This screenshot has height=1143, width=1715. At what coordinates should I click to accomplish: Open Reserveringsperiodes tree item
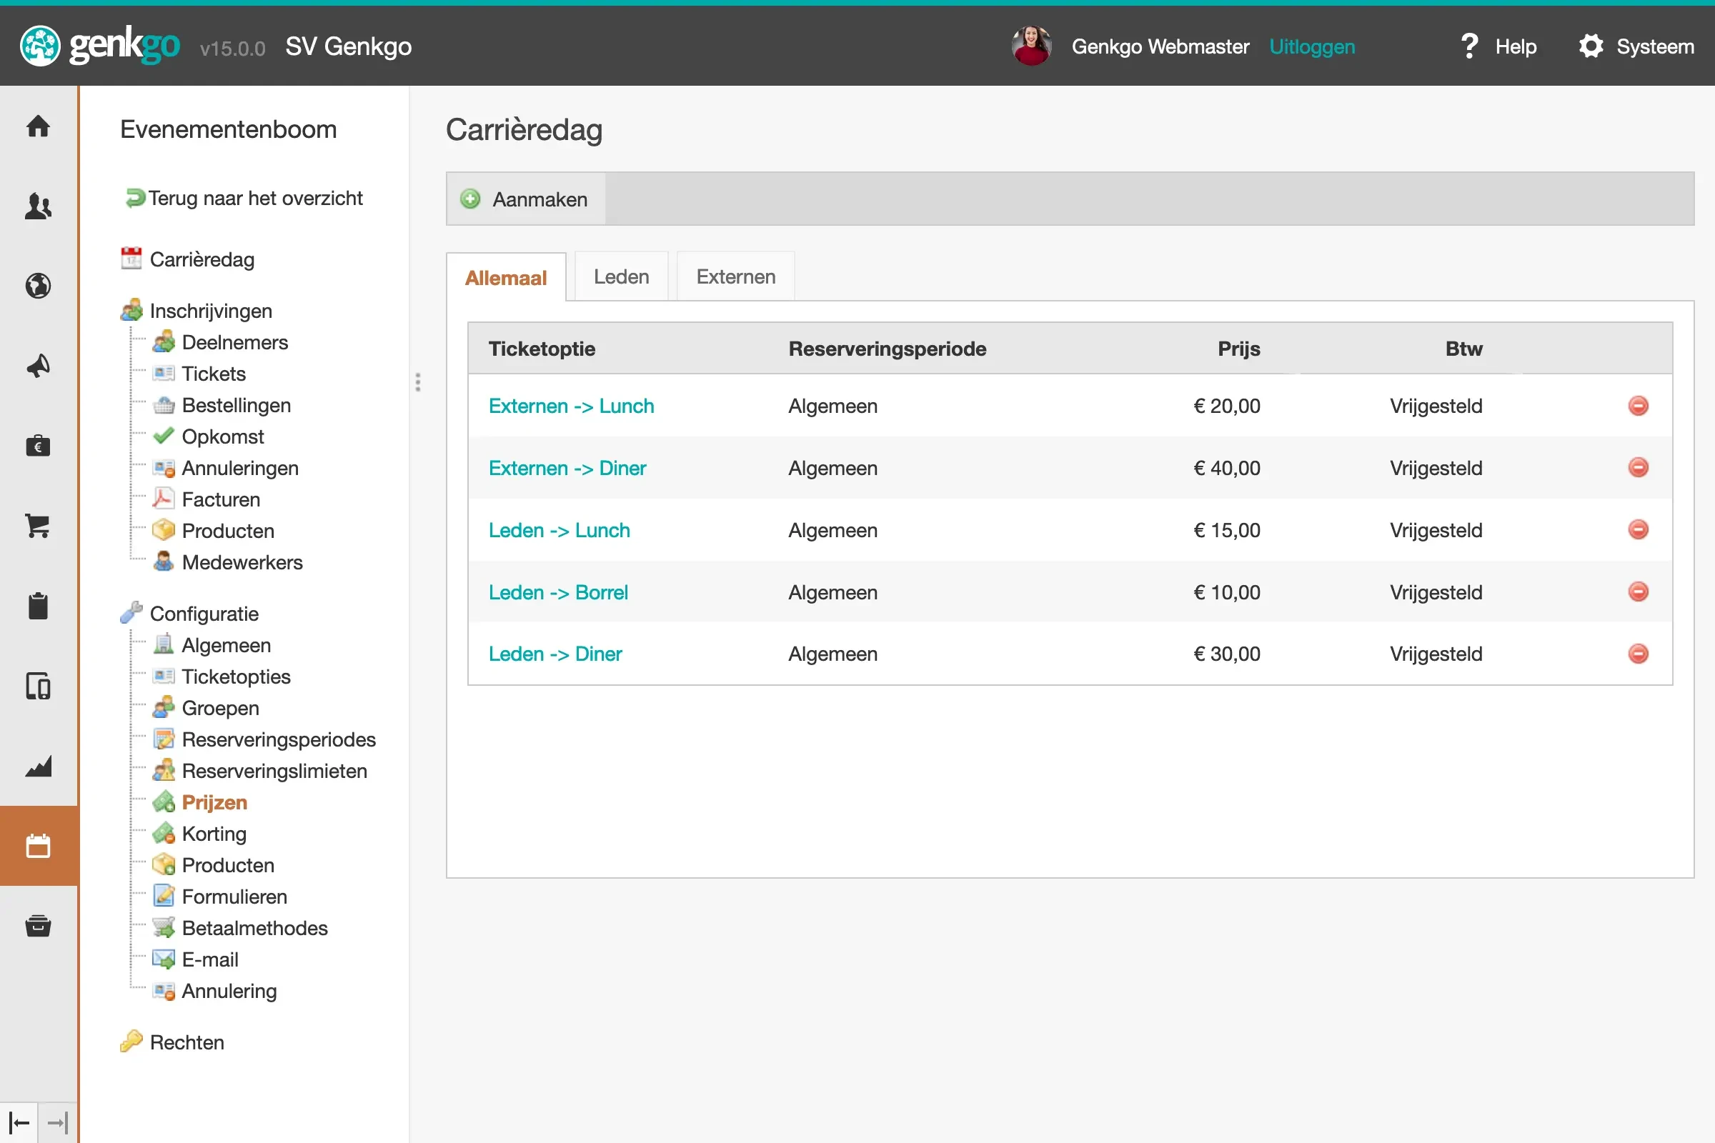click(279, 739)
